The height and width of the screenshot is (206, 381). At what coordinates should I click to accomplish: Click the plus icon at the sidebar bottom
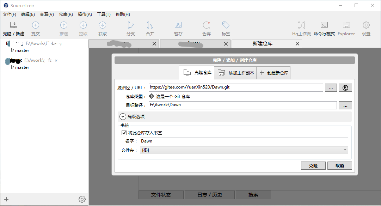[6, 199]
